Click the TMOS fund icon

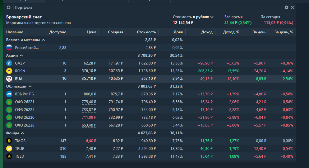[x=9, y=141]
